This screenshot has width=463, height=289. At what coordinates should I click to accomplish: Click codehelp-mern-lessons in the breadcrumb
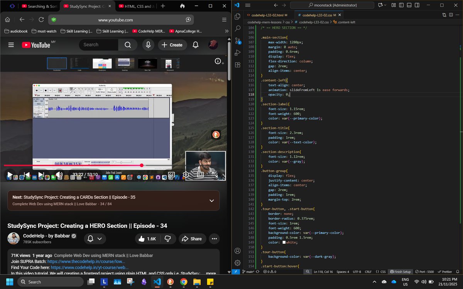pyautogui.click(x=264, y=22)
